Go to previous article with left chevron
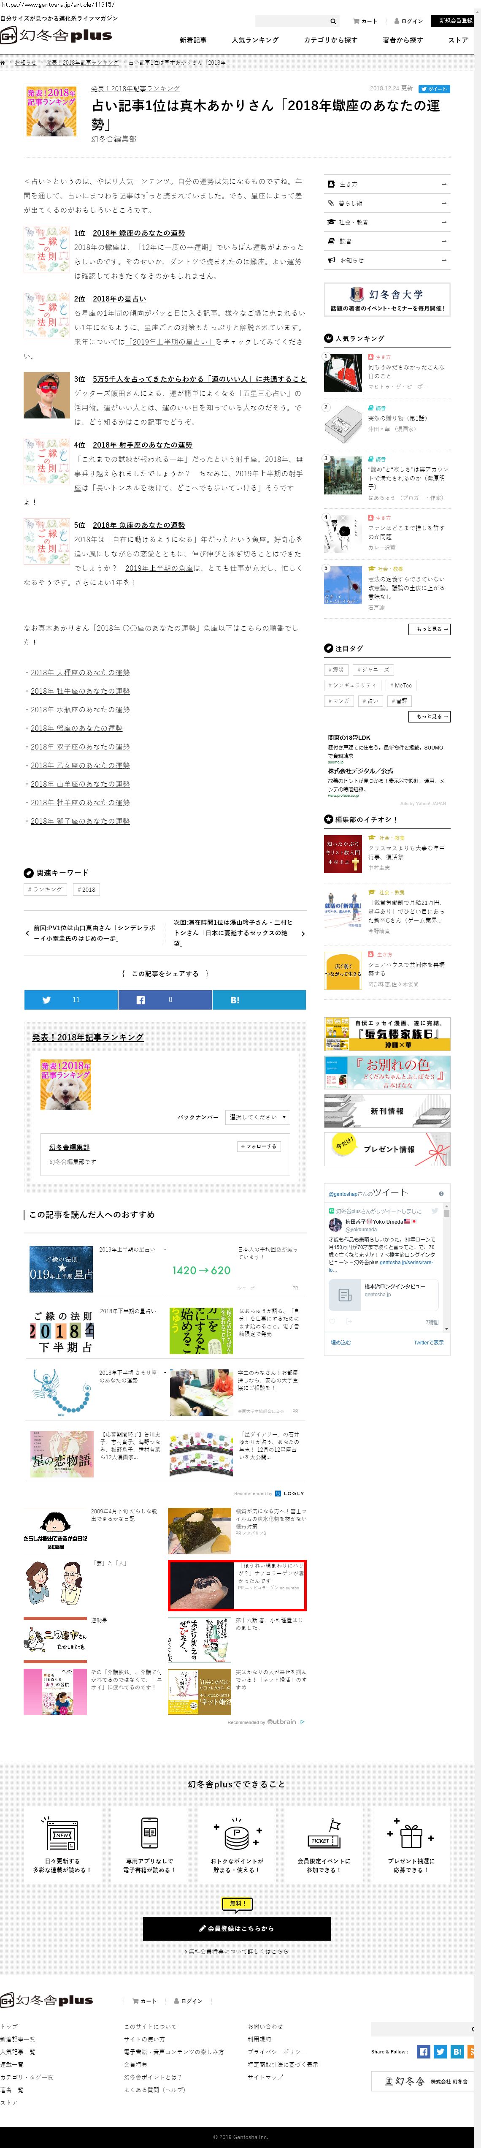481x2148 pixels. coord(27,933)
